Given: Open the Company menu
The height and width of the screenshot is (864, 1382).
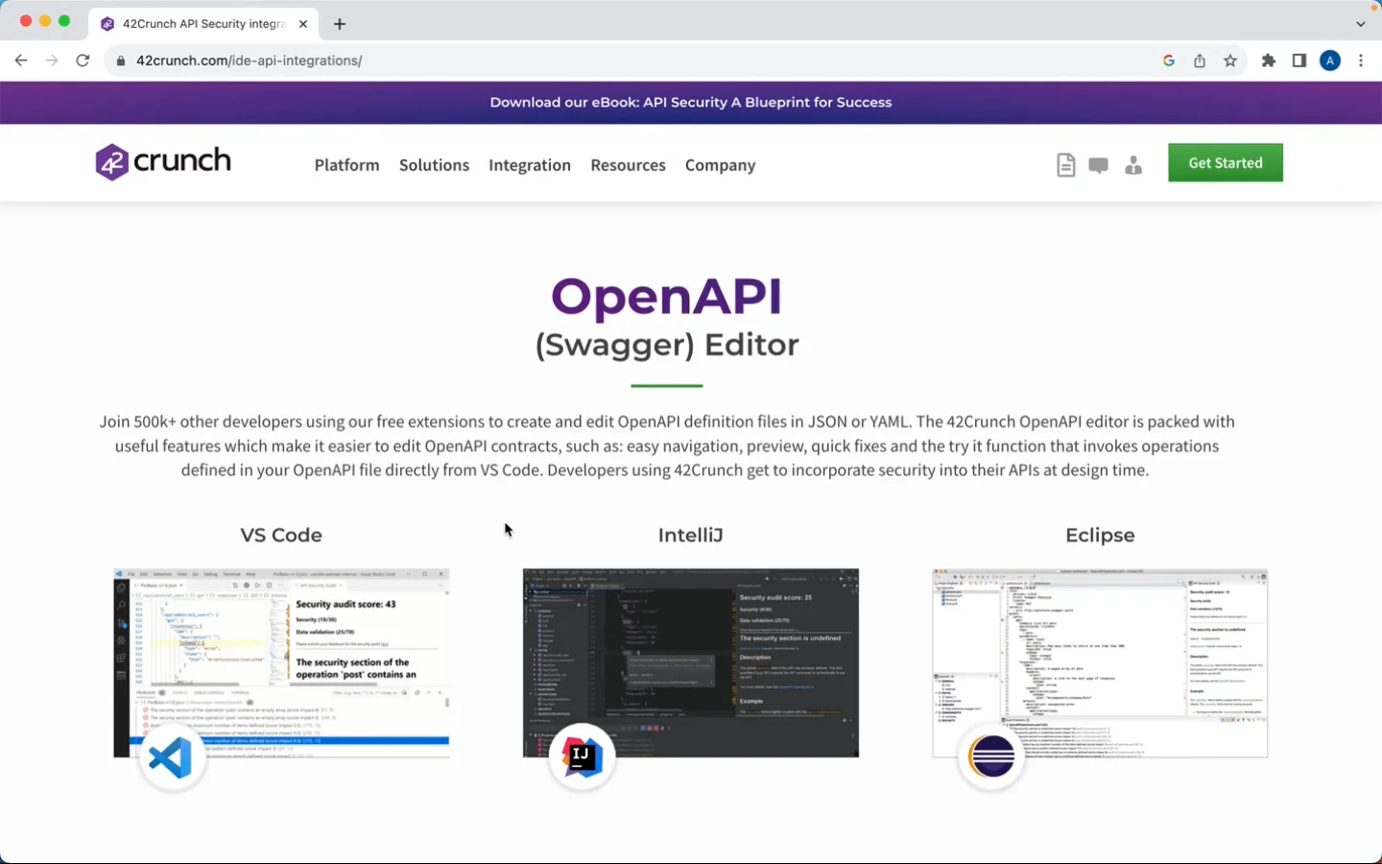Looking at the screenshot, I should click(721, 165).
